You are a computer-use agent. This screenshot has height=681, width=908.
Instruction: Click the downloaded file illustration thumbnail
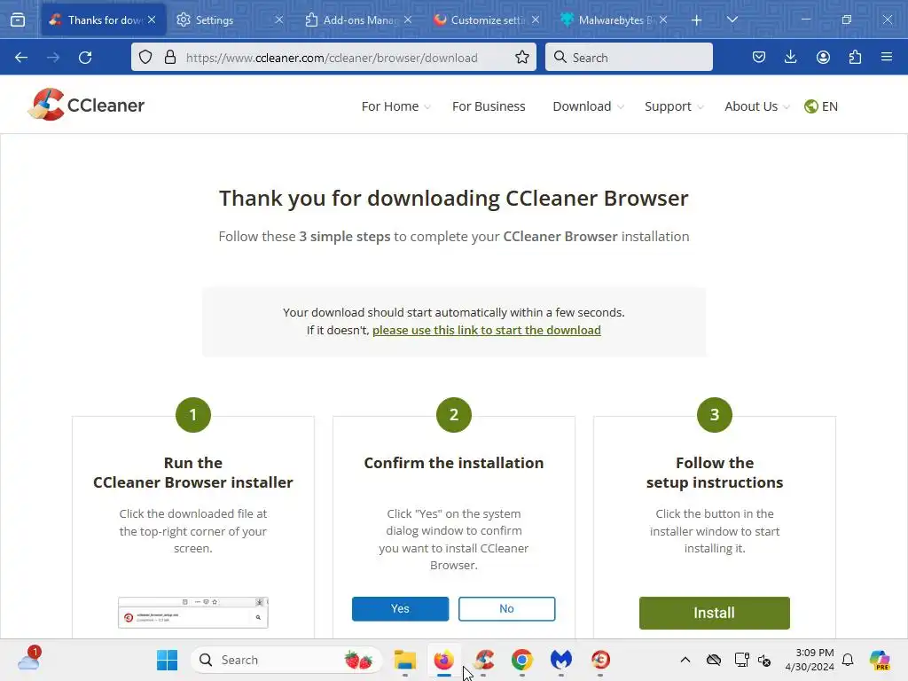point(192,613)
